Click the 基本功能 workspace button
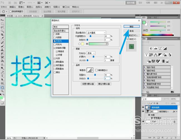181x140 pixels. pyautogui.click(x=131, y=3)
